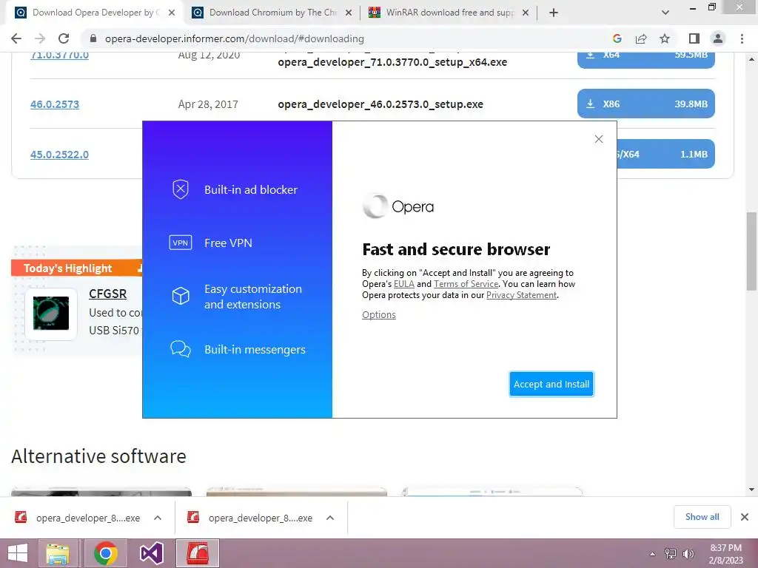Click the scrollbar down arrow
The height and width of the screenshot is (568, 758).
pyautogui.click(x=751, y=490)
